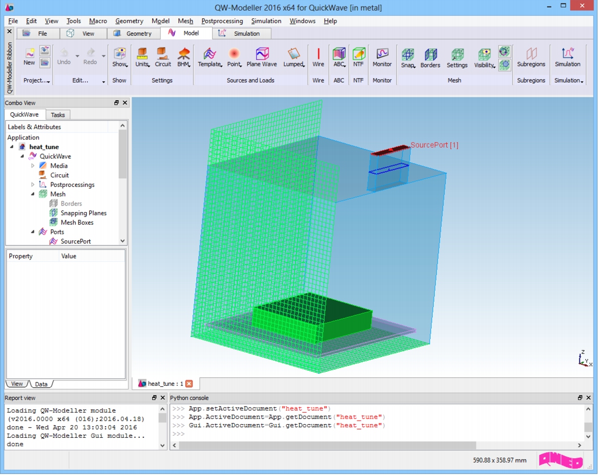Screen dimensions: 598x475
Task: Open the Circuit settings icon in ribbon
Action: coord(163,57)
